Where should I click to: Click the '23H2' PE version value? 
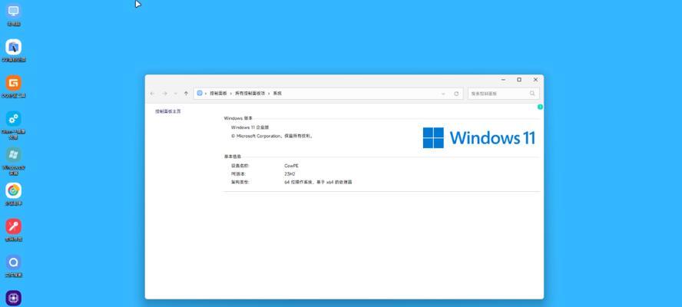290,174
